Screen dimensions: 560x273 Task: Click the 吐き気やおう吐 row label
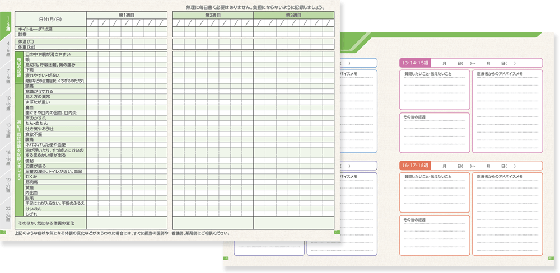pyautogui.click(x=55, y=129)
